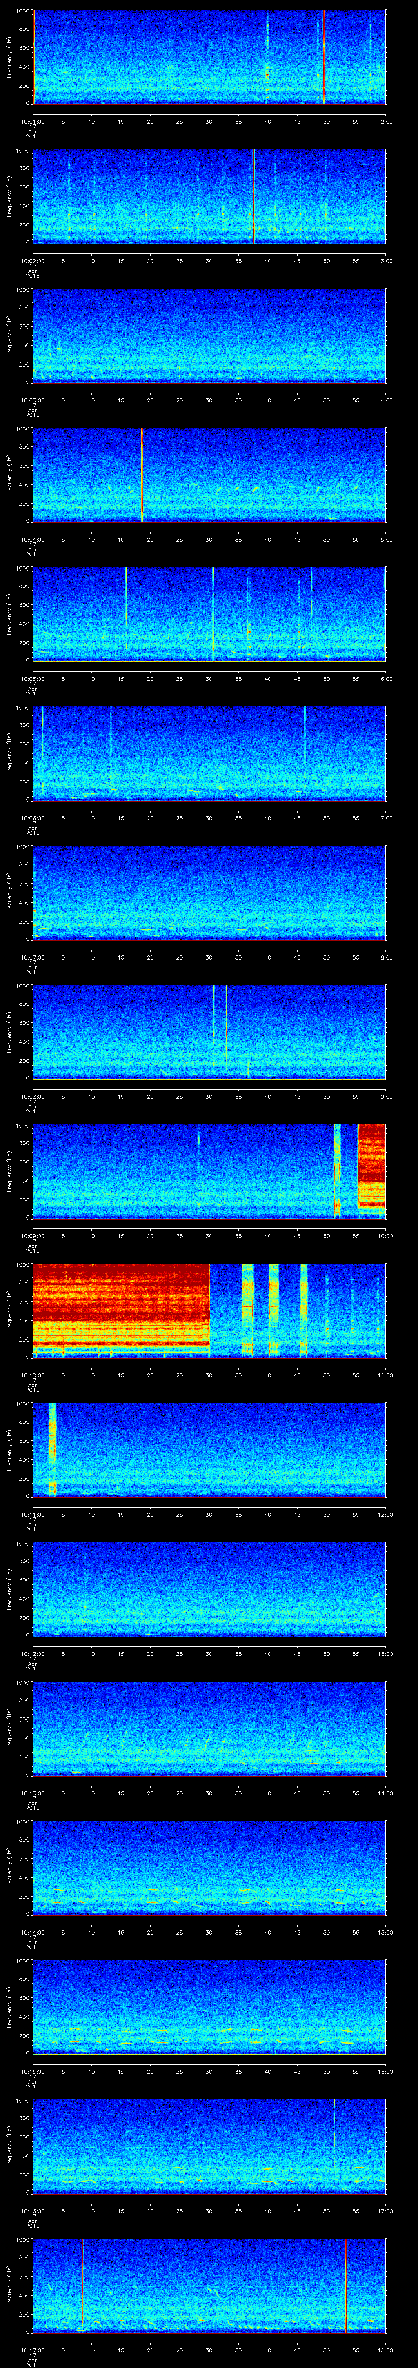
Task: Click the "10:10:00" start time label
Action: point(32,1375)
